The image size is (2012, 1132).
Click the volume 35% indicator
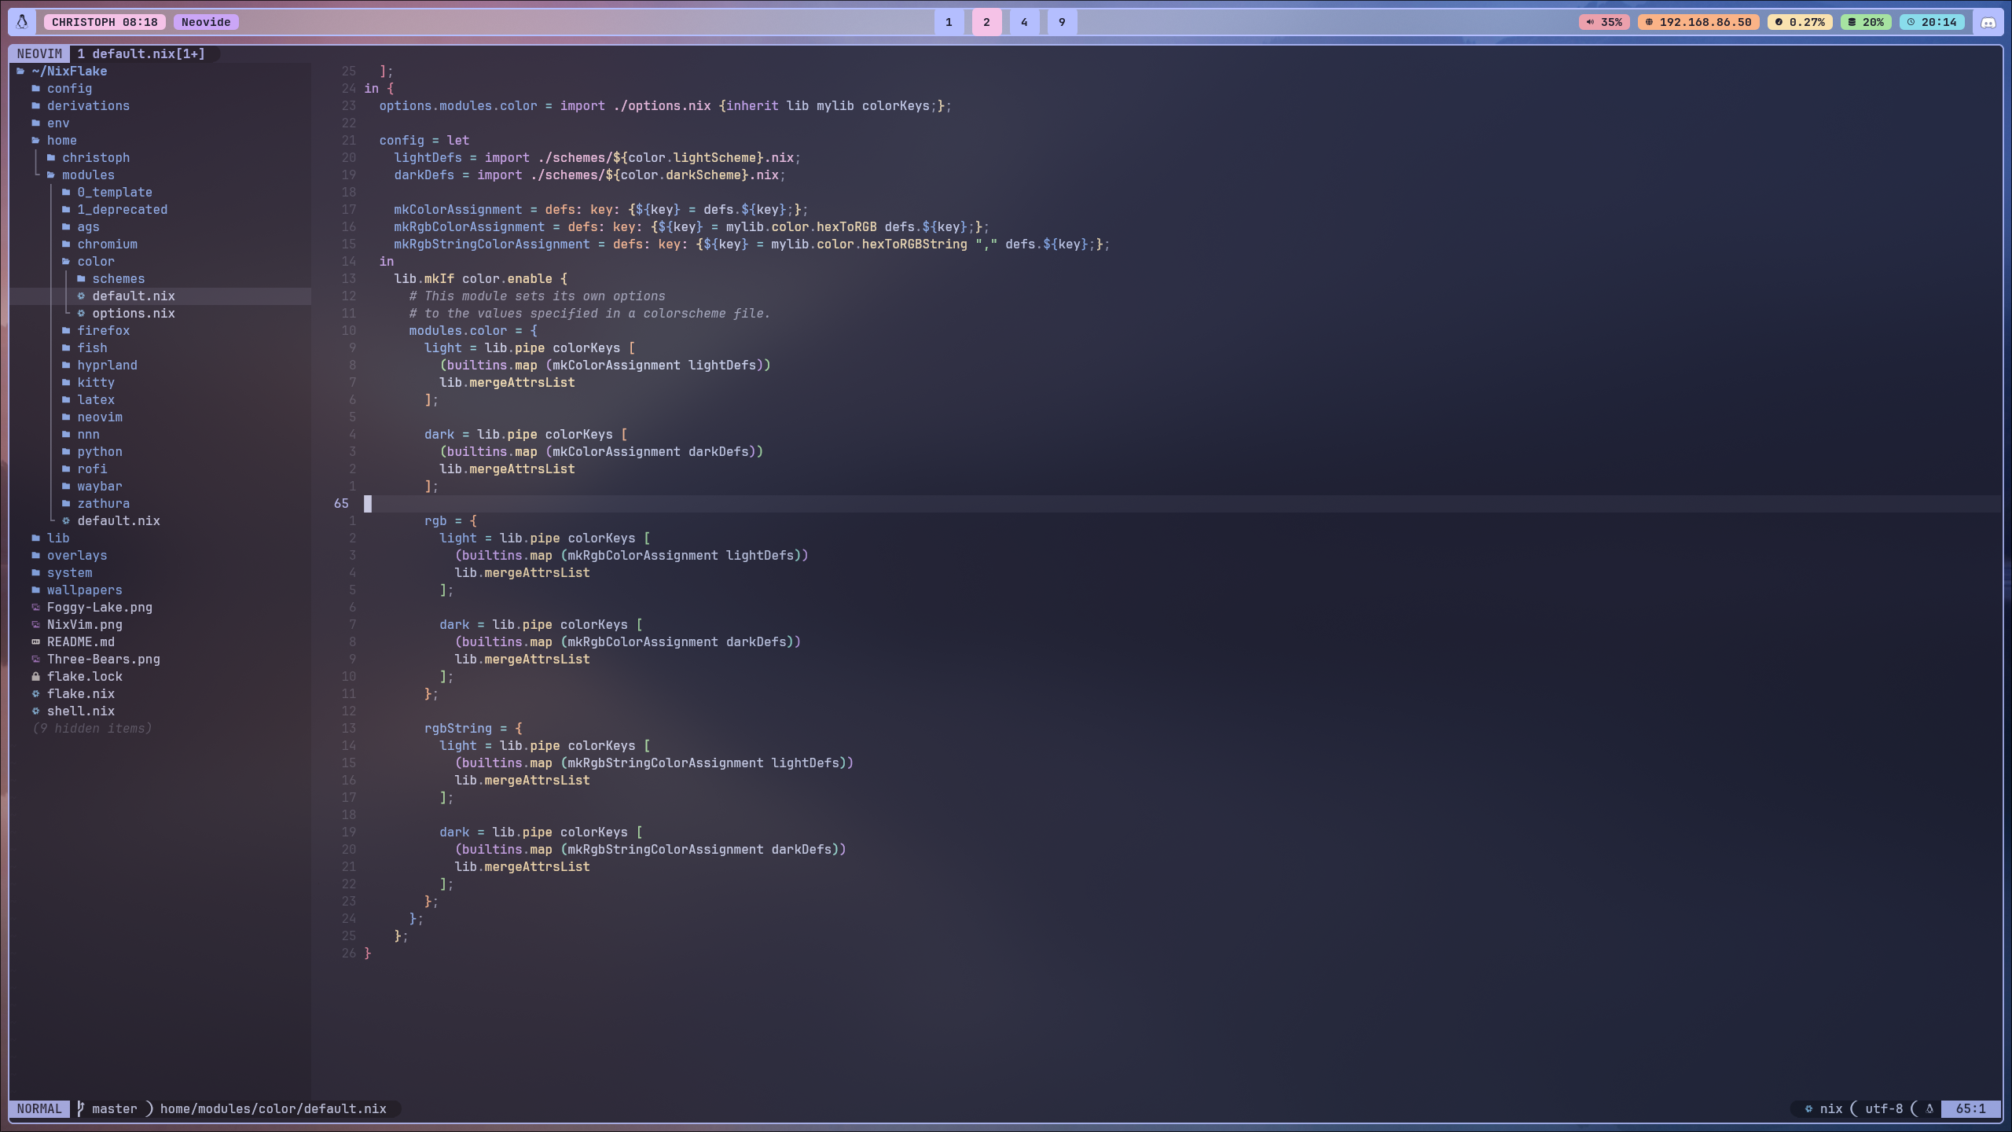pos(1604,22)
